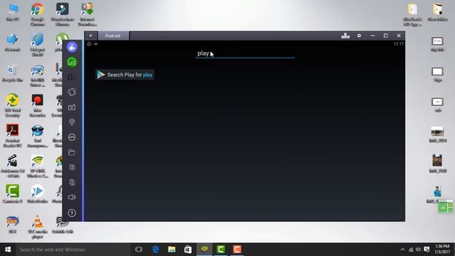Select the top-right white folder desktop icon

(438, 13)
